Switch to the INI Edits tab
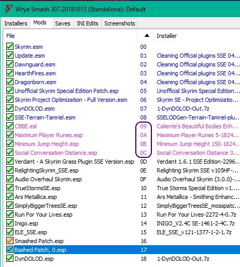The width and height of the screenshot is (240, 267). click(x=88, y=23)
